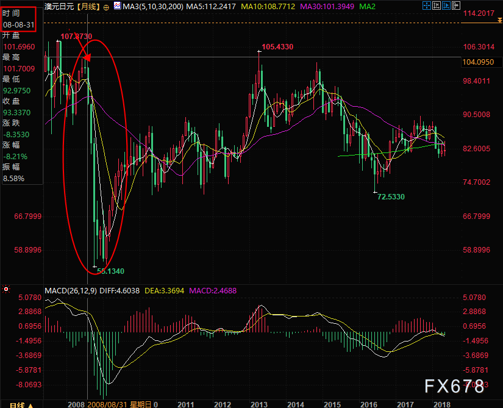The width and height of the screenshot is (503, 408).
Task: Click the 08-08-31 time field
Action: (19, 24)
